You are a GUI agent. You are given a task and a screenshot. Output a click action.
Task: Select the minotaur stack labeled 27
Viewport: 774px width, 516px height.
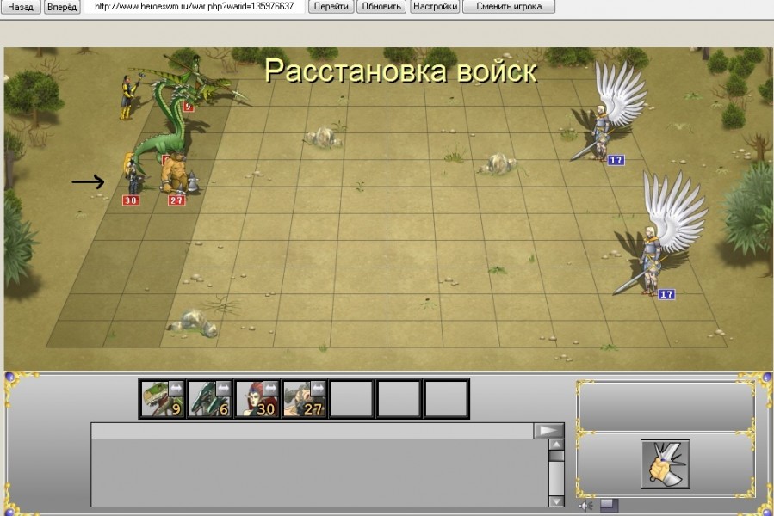click(x=176, y=174)
